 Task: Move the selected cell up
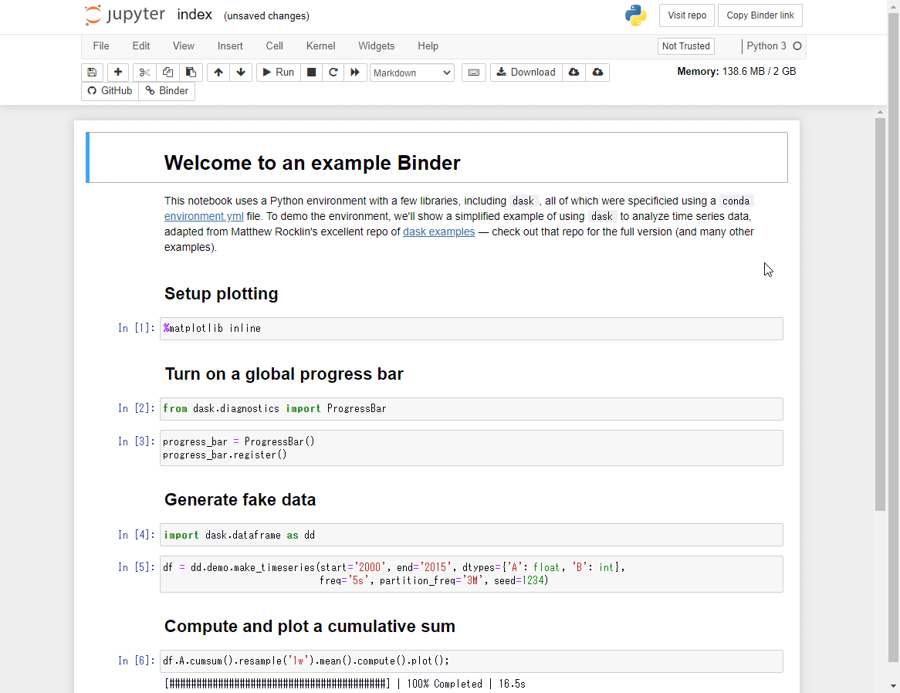tap(218, 72)
